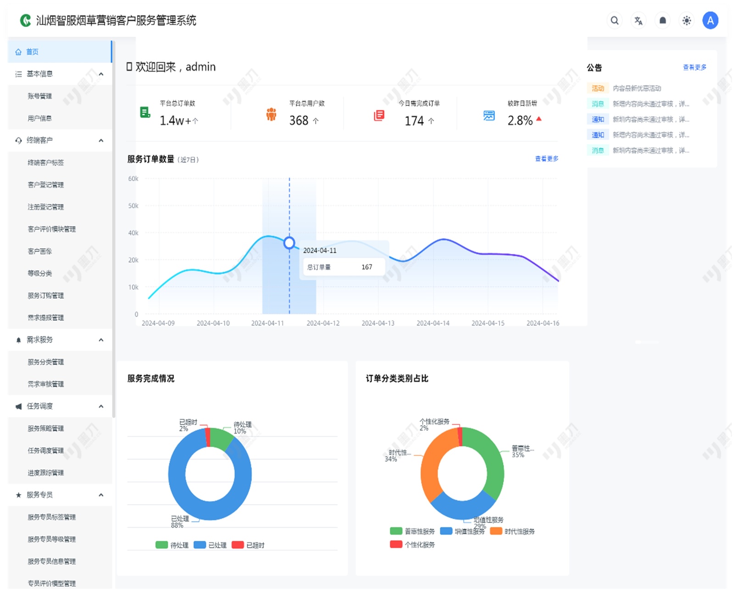This screenshot has width=734, height=590.
Task: Click the search icon in the header
Action: pyautogui.click(x=614, y=21)
